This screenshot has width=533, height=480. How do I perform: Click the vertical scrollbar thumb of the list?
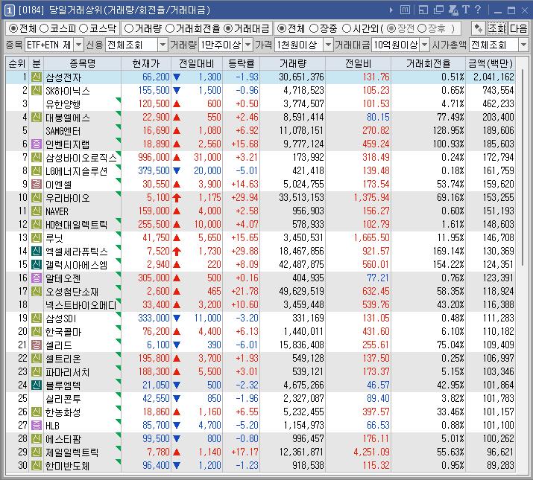[x=522, y=168]
